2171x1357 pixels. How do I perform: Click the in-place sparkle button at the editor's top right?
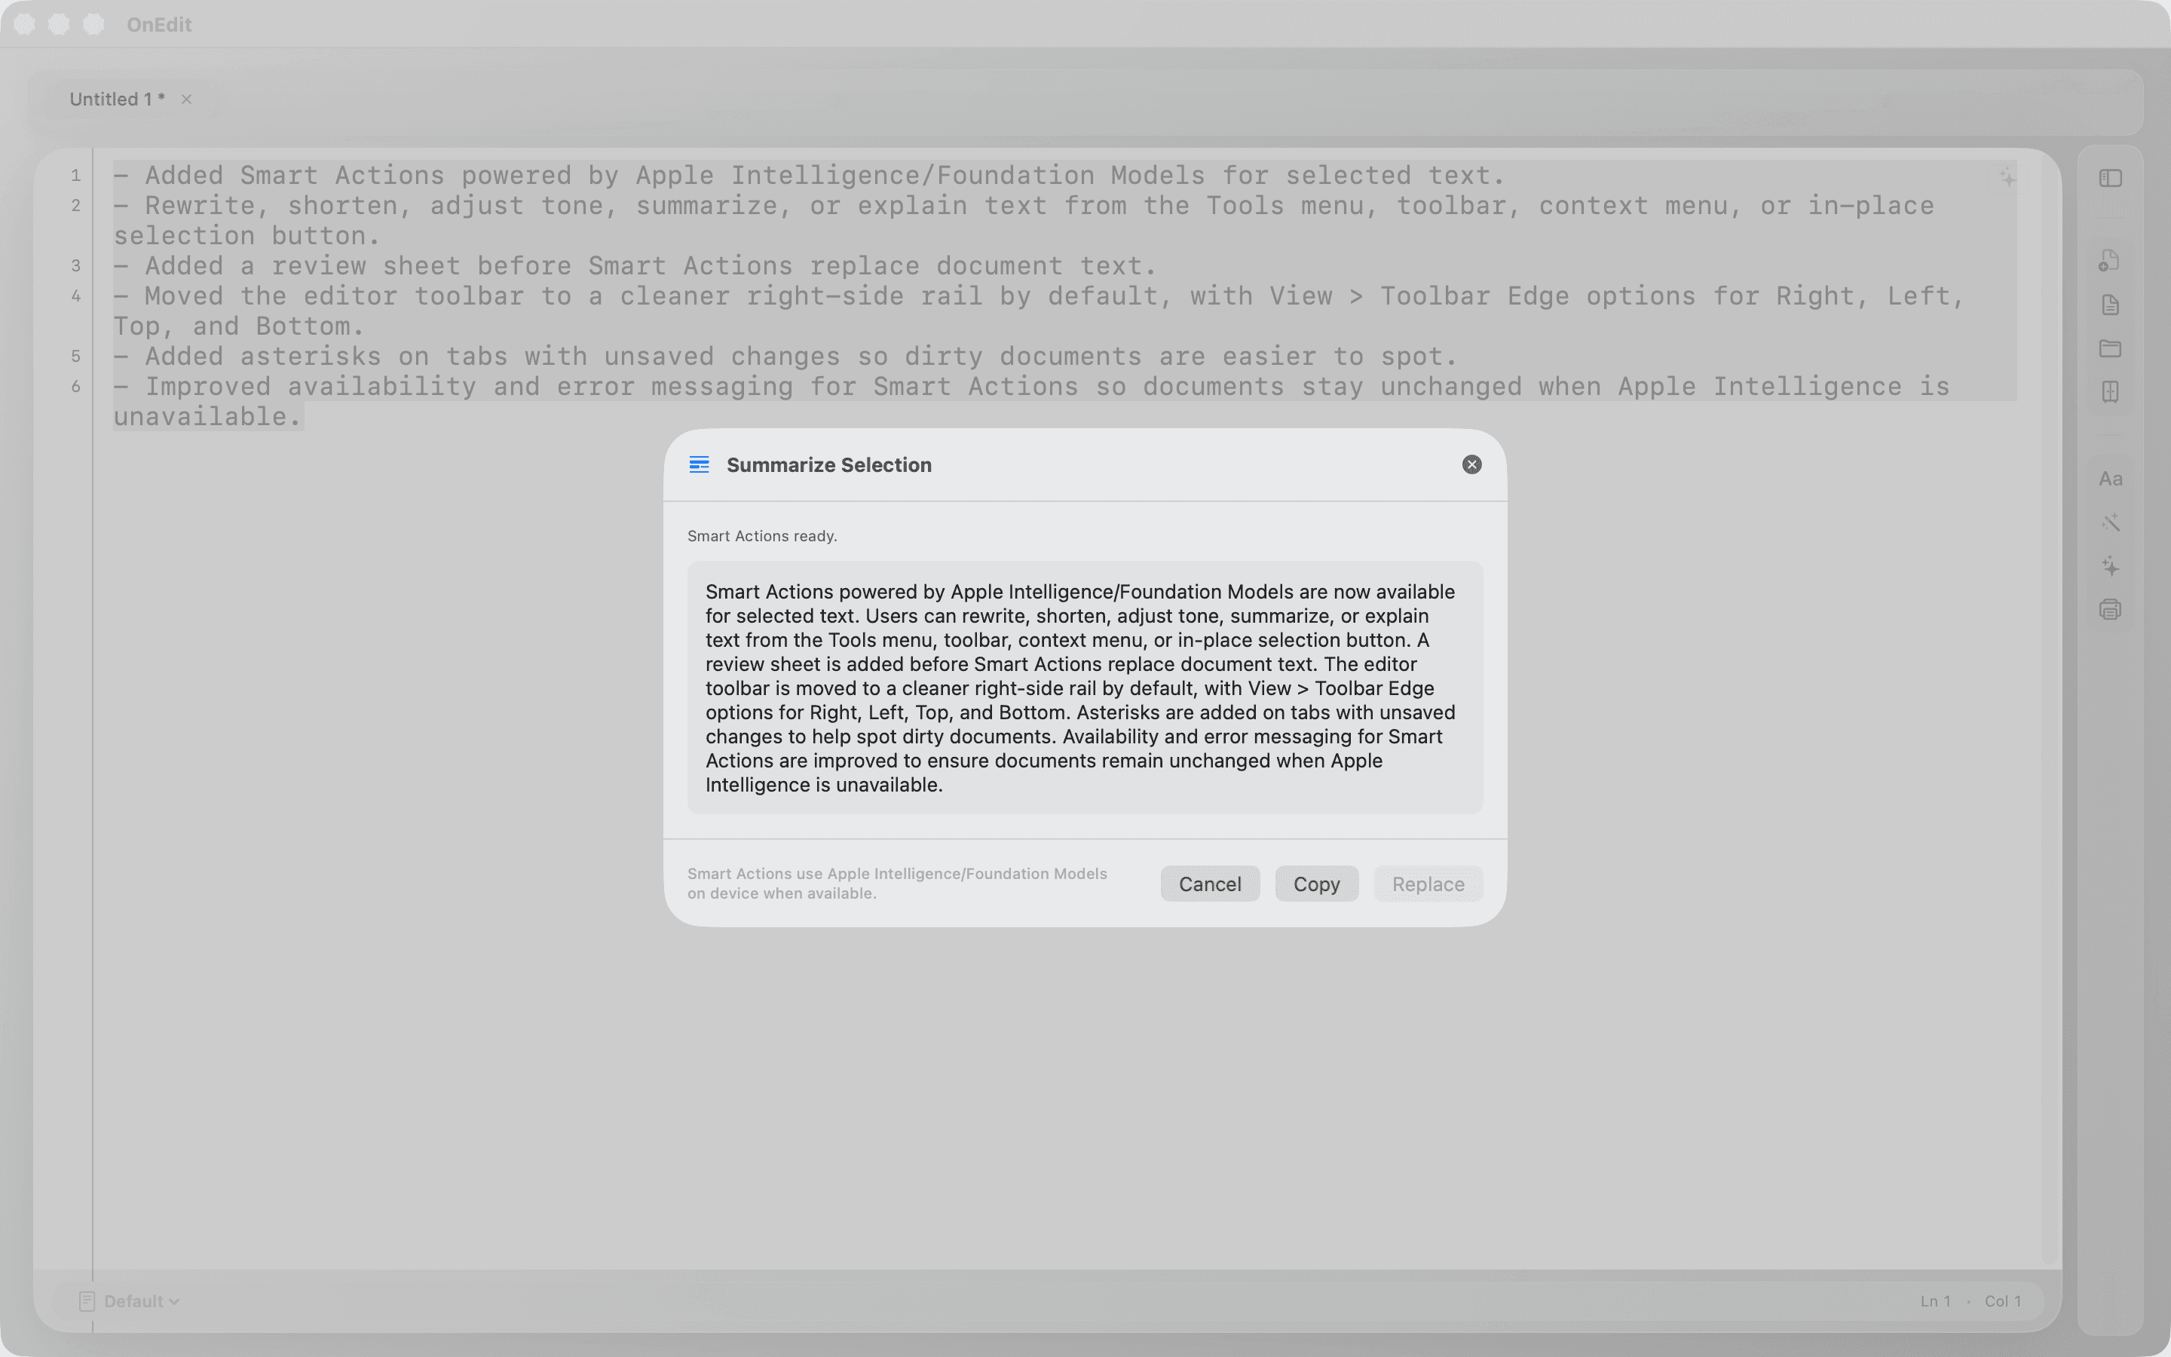pyautogui.click(x=2007, y=178)
